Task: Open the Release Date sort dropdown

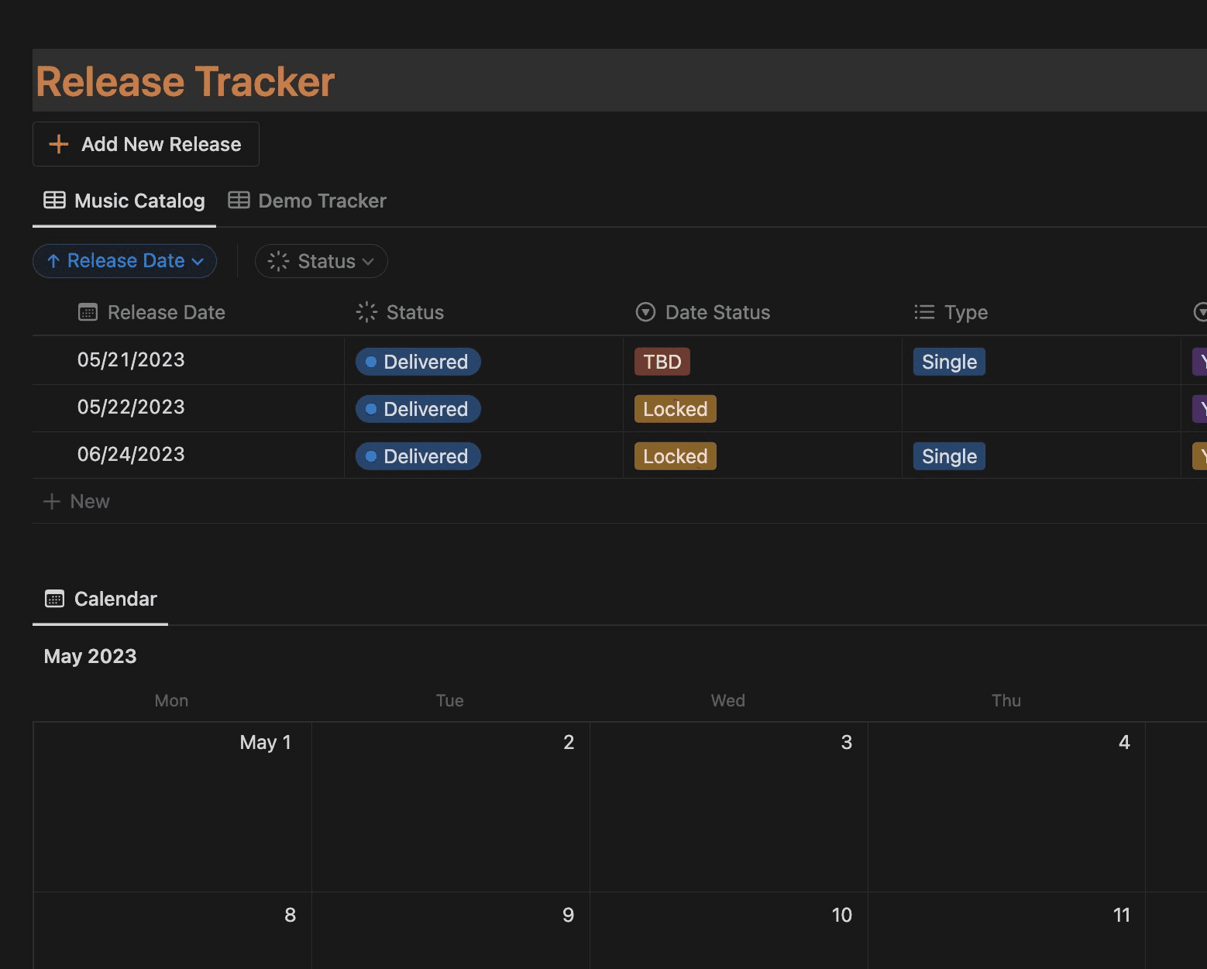Action: [x=125, y=261]
